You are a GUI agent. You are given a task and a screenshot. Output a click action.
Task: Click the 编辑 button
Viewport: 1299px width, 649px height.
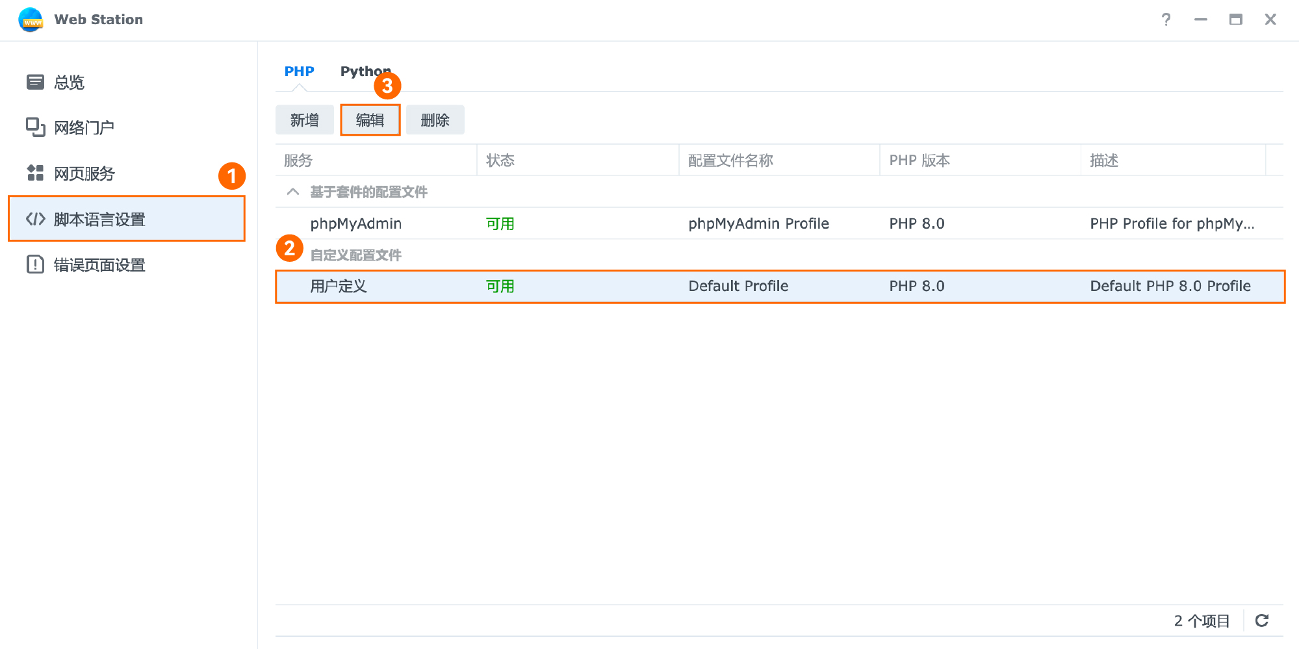370,120
